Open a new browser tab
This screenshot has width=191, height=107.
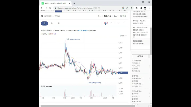pyautogui.click(x=74, y=3)
